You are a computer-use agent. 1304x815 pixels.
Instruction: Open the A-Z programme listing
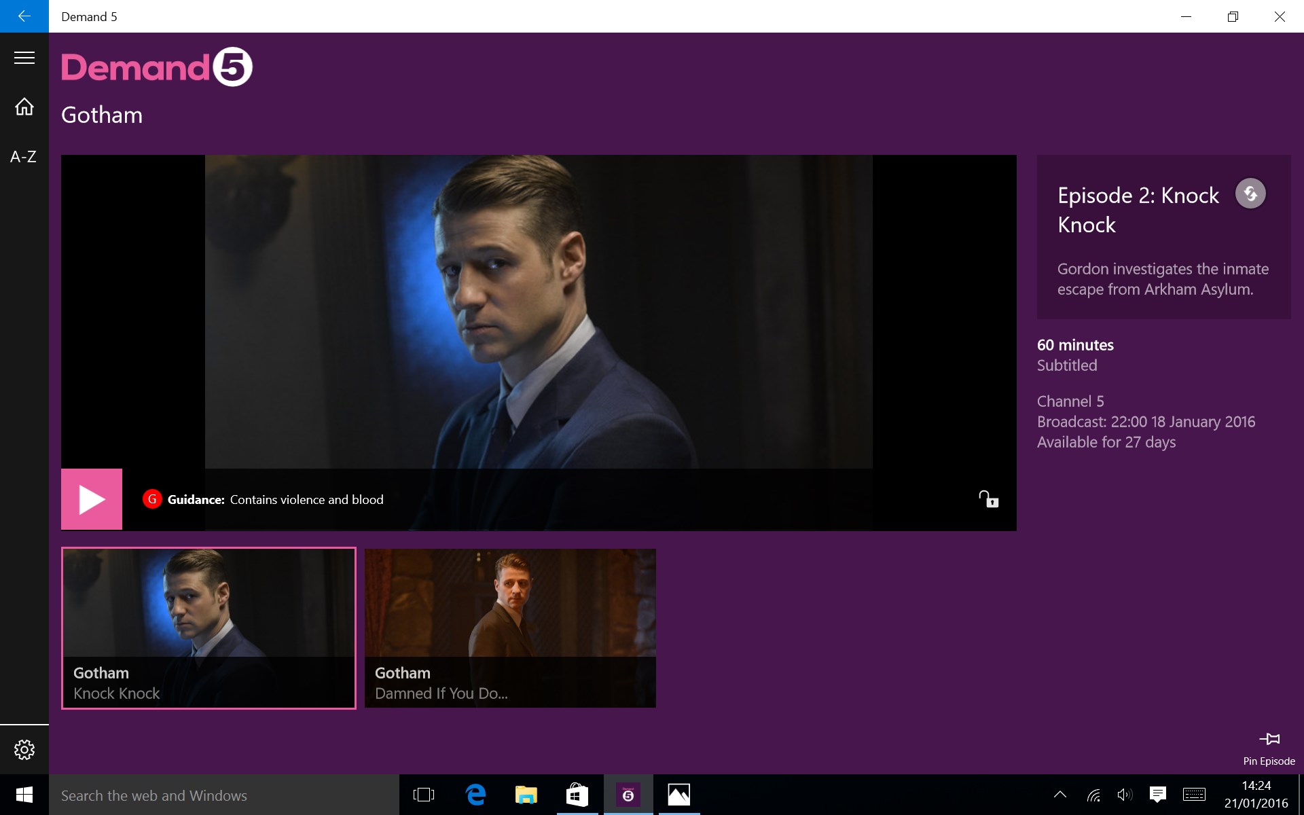click(x=24, y=157)
